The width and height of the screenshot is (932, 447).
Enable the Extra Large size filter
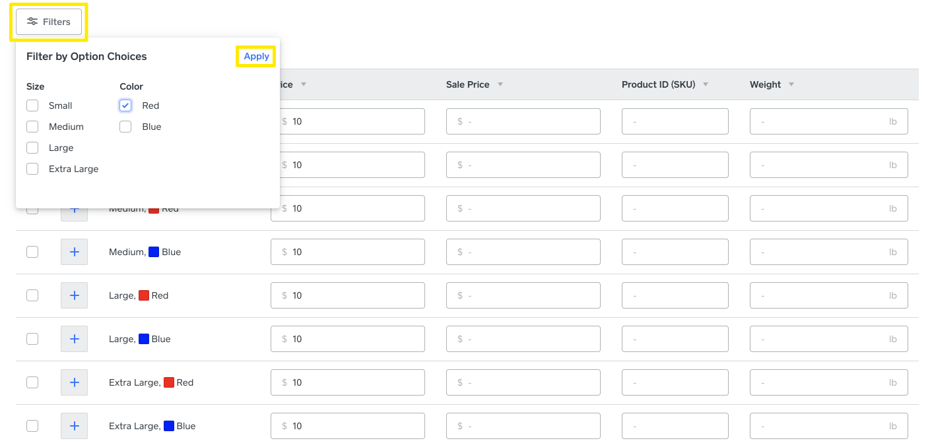(32, 169)
